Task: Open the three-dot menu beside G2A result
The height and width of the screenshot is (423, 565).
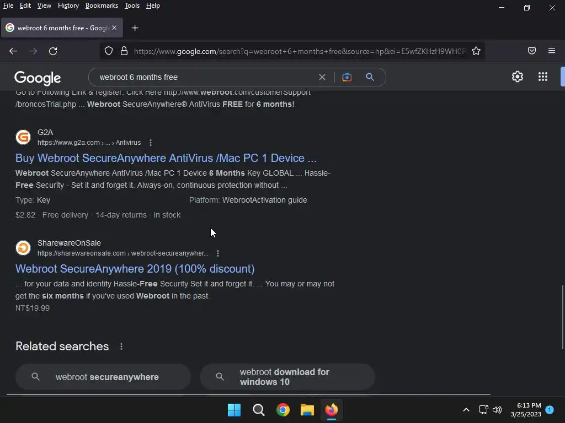Action: click(151, 143)
